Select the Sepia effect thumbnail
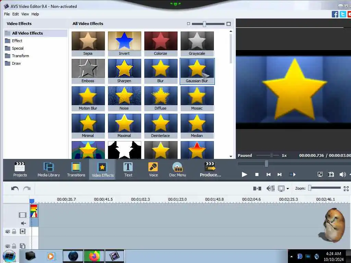 [88, 43]
